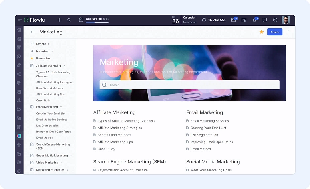
Task: Open Affiliate Marketing Strategies link in main content
Action: click(119, 128)
